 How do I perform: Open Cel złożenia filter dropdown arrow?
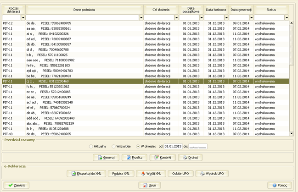click(177, 18)
